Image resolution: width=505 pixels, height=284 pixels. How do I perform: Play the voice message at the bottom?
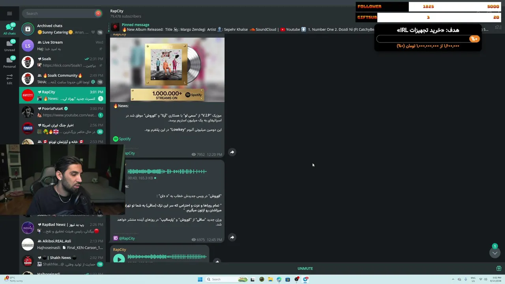(119, 259)
